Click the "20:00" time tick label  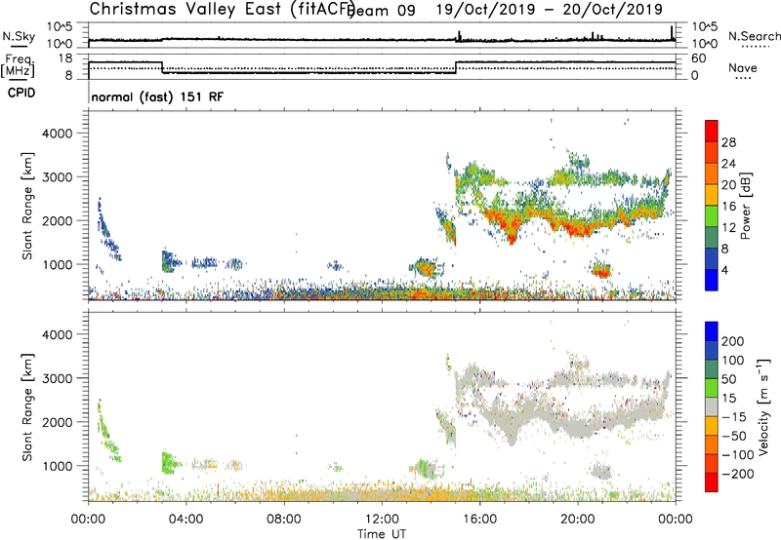[x=577, y=520]
